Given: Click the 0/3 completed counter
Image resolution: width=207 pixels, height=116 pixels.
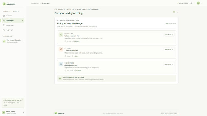Looking at the screenshot, I should point(171,23).
